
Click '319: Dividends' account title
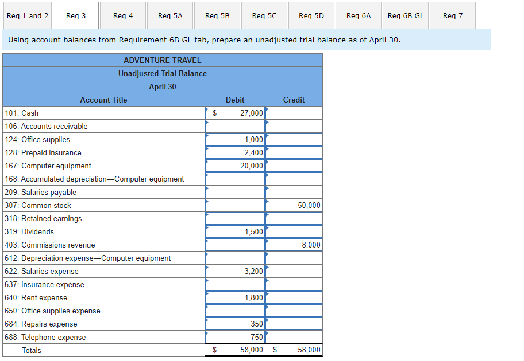29,231
